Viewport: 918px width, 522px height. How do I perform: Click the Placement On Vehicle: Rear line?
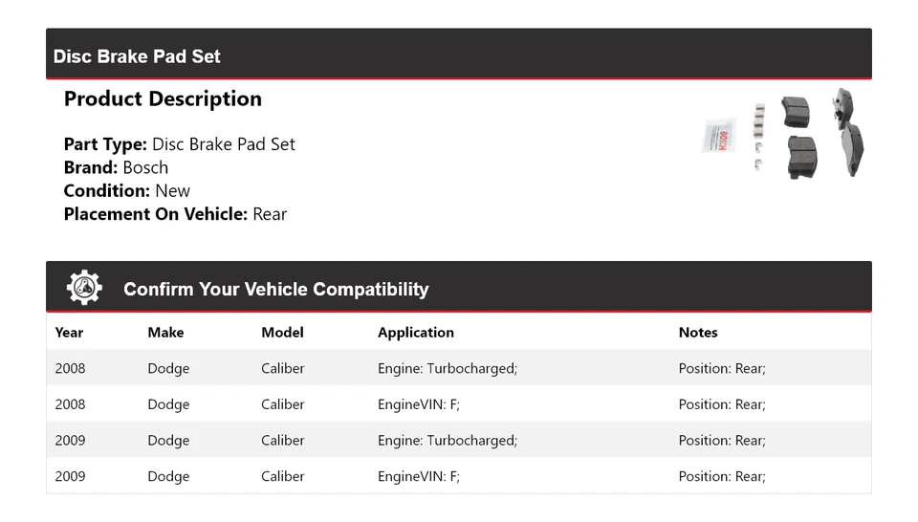(175, 214)
